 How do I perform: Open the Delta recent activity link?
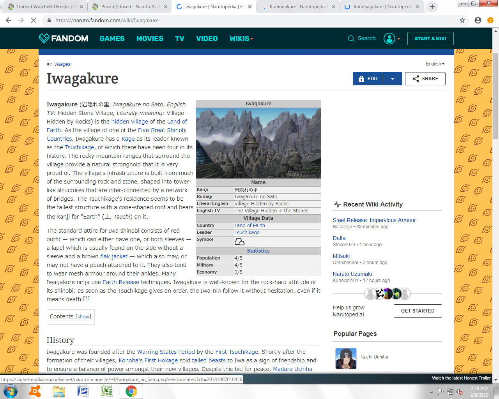click(339, 238)
